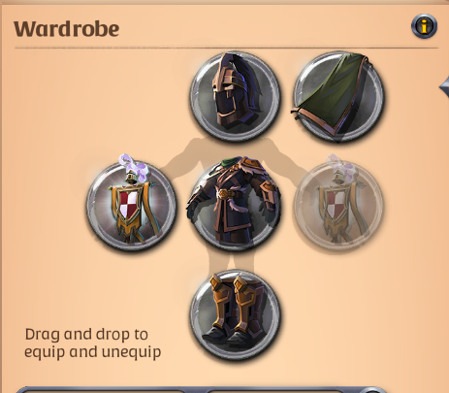Viewport: 449px width, 393px height.
Task: Click the round button at bottom right corner
Action: [371, 390]
